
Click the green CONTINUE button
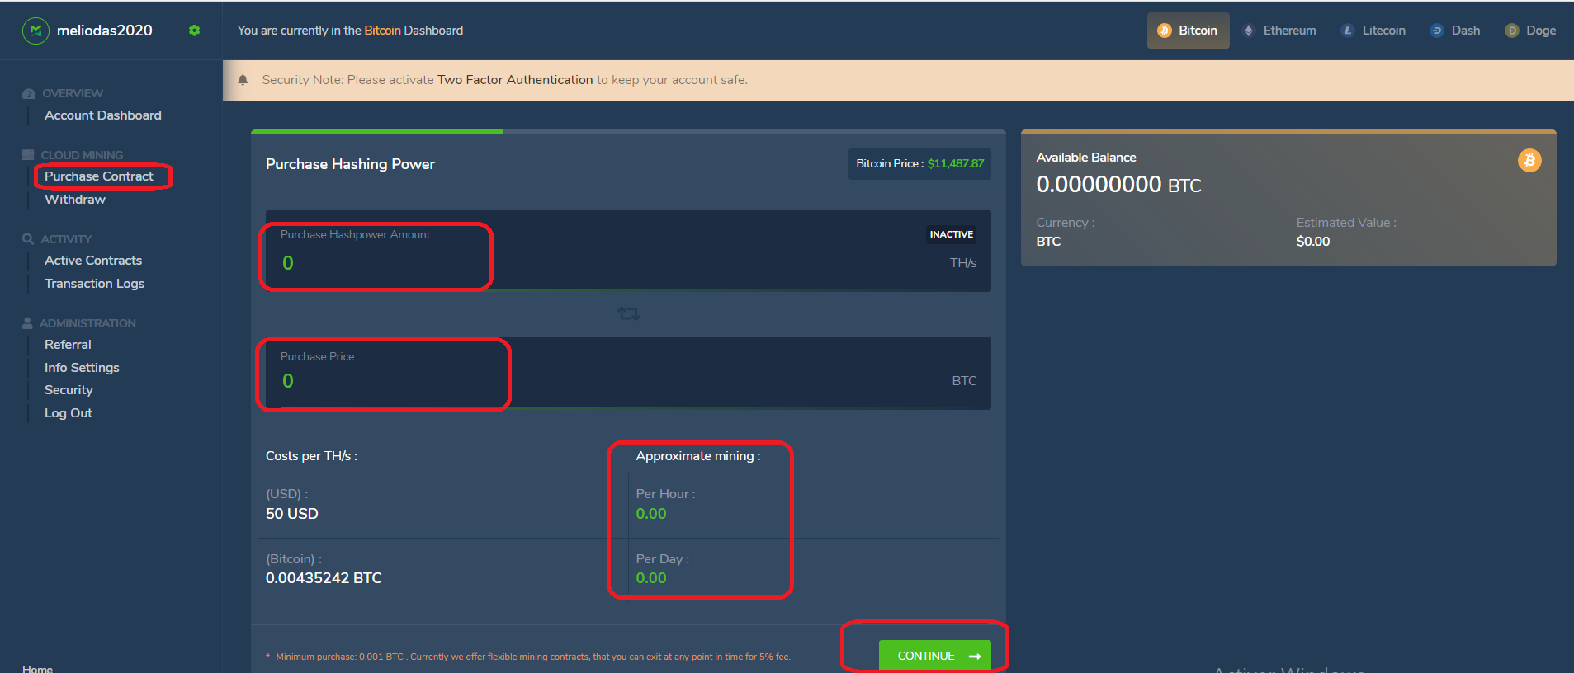point(935,656)
